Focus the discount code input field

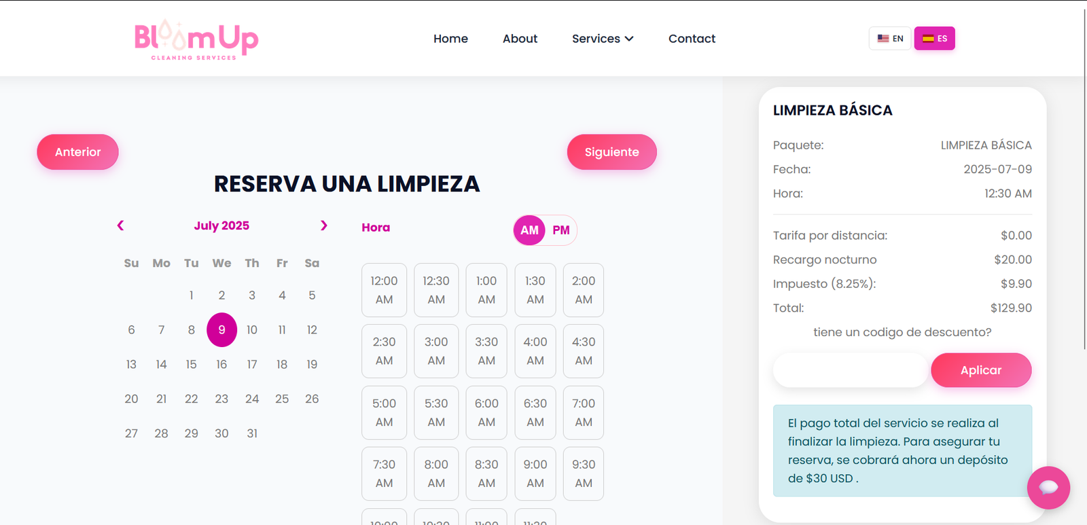click(850, 370)
